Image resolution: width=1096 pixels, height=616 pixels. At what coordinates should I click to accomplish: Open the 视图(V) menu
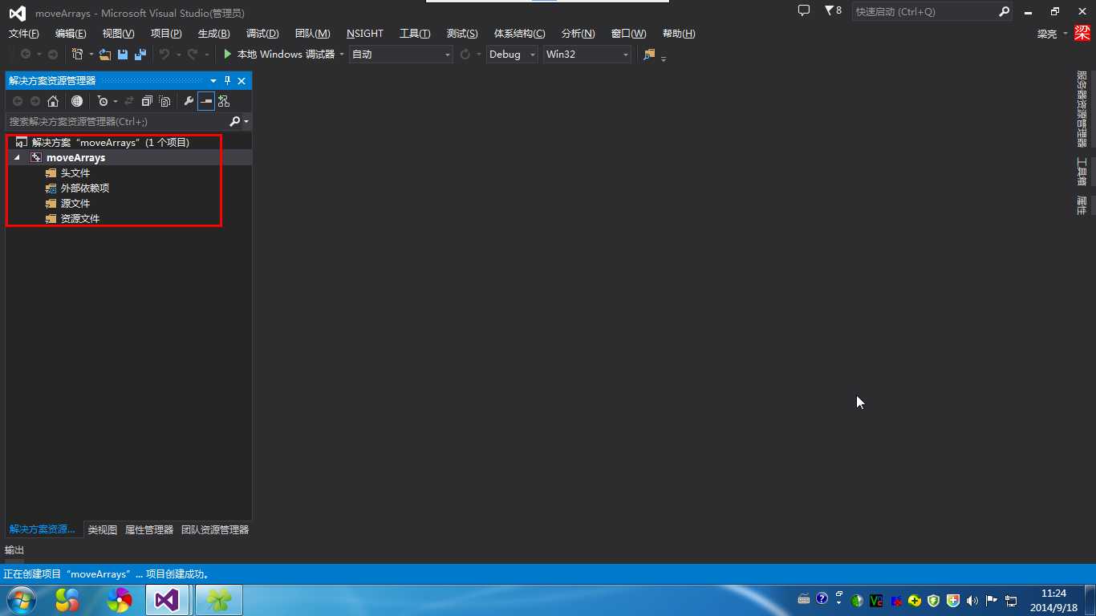pos(118,33)
